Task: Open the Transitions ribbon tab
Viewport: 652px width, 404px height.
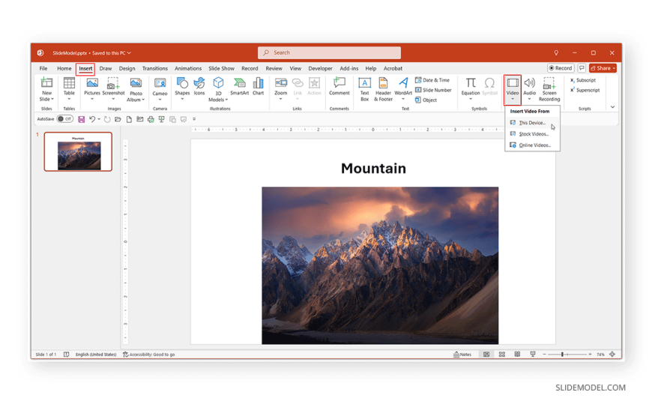Action: 155,68
